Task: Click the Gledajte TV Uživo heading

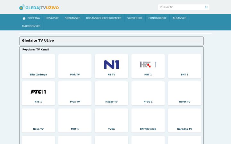Action: (x=38, y=40)
